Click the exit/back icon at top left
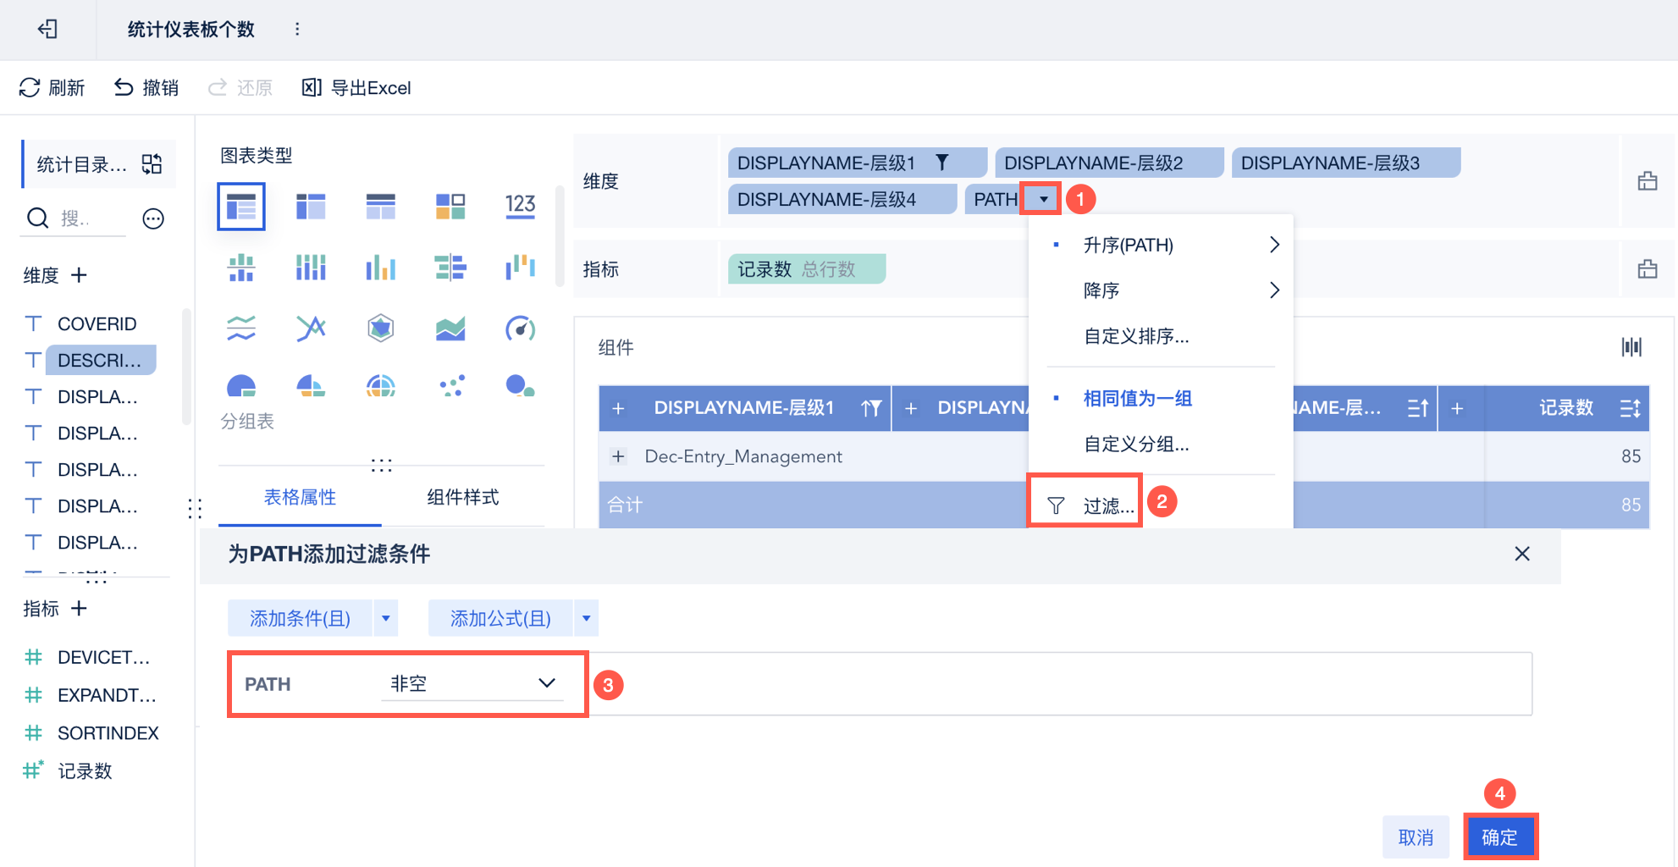The height and width of the screenshot is (867, 1678). click(x=47, y=29)
